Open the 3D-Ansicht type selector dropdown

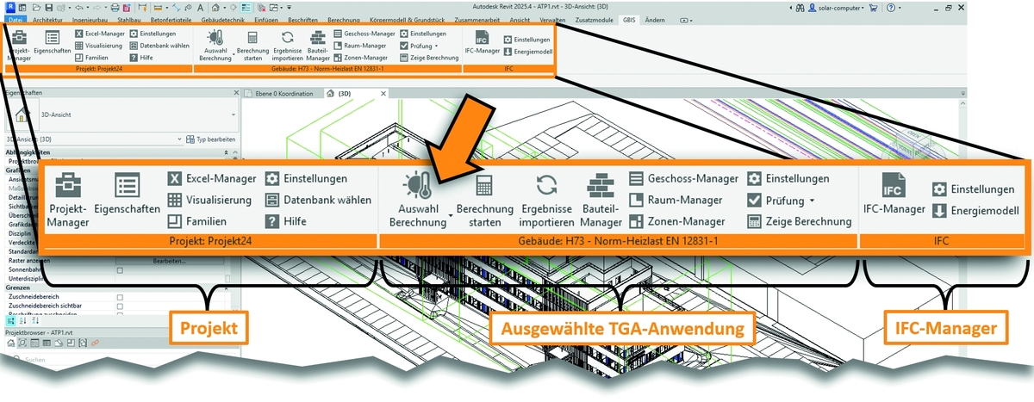[x=234, y=114]
